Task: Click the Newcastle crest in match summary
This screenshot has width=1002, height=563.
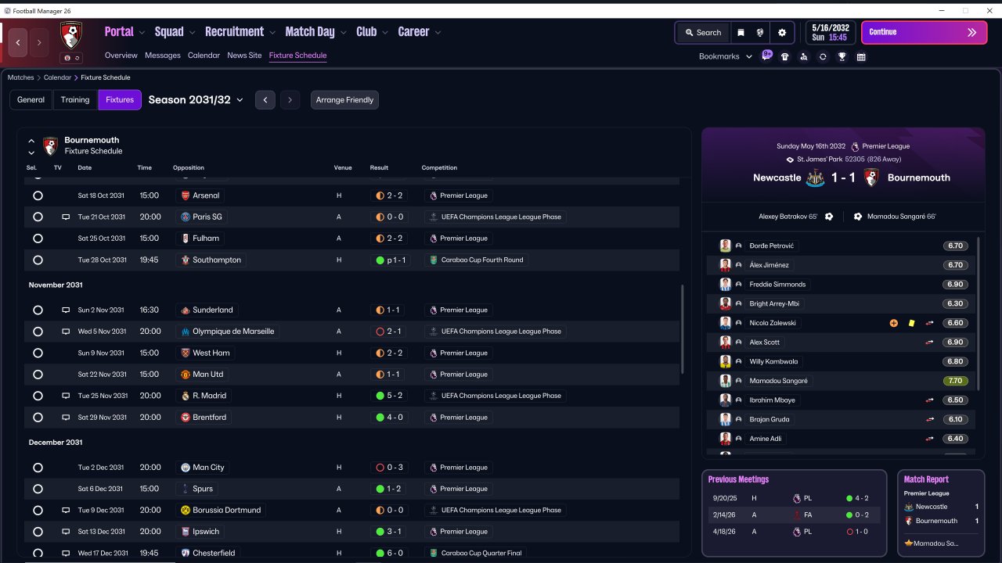Action: pos(815,178)
